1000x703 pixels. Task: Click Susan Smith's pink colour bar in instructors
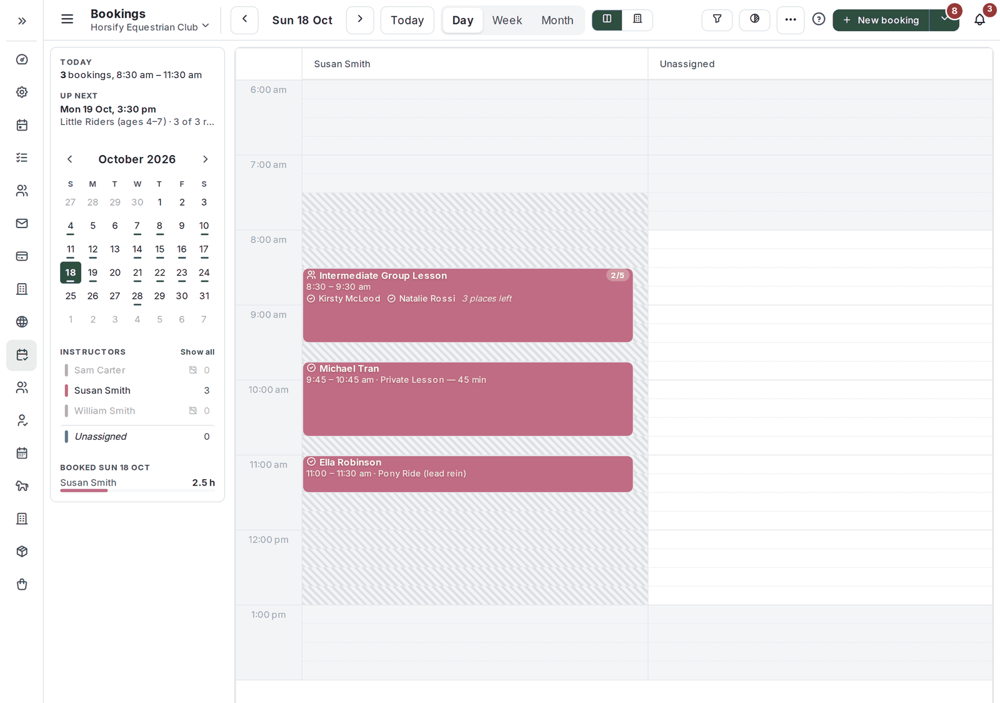(x=66, y=391)
